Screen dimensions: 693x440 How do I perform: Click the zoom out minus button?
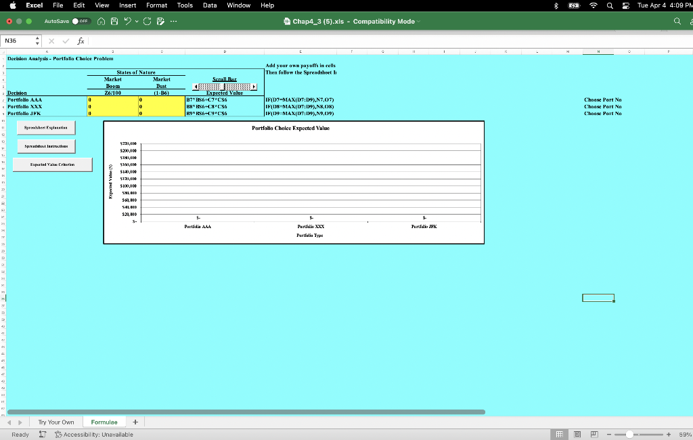pyautogui.click(x=609, y=435)
